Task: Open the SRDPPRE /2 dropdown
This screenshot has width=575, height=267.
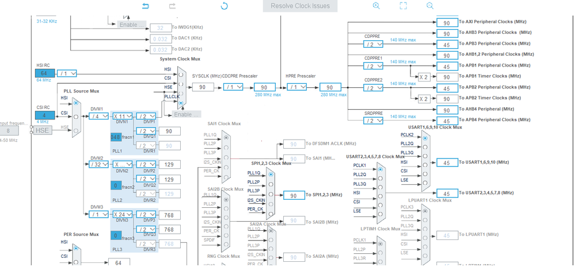Action: point(374,121)
